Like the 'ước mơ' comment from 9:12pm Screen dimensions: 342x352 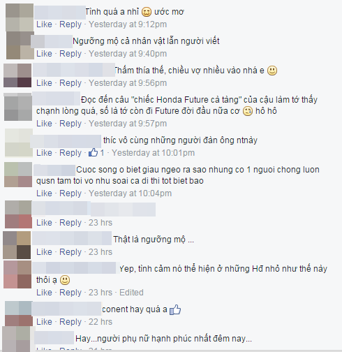click(x=44, y=24)
